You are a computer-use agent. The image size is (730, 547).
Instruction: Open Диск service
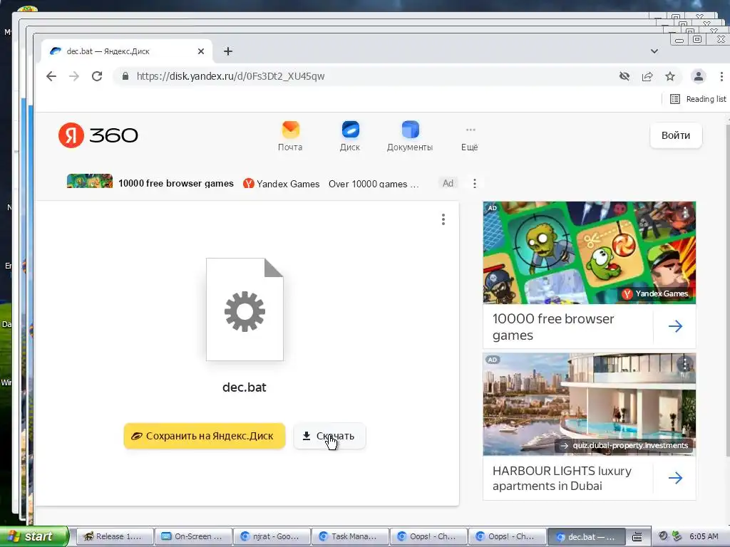tap(350, 136)
